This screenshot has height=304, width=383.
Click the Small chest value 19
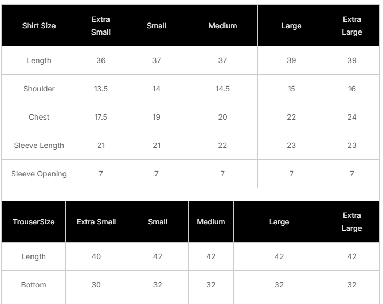click(157, 117)
